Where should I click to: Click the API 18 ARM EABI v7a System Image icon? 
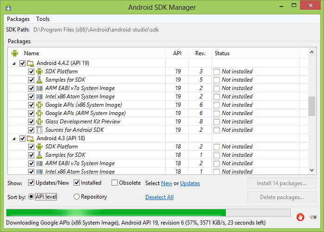39,163
